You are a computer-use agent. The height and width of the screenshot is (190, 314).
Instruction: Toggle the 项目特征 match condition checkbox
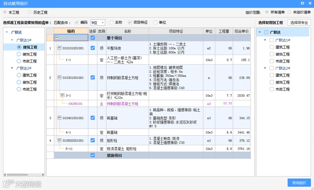pyautogui.click(x=130, y=23)
